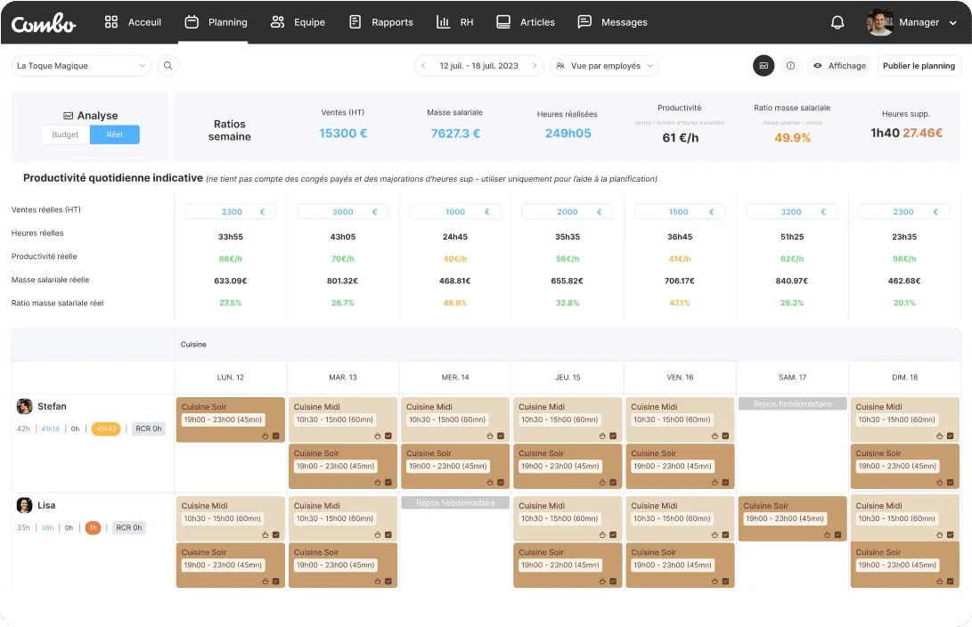The width and height of the screenshot is (972, 627).
Task: Click Stefan's profile avatar
Action: (x=25, y=406)
